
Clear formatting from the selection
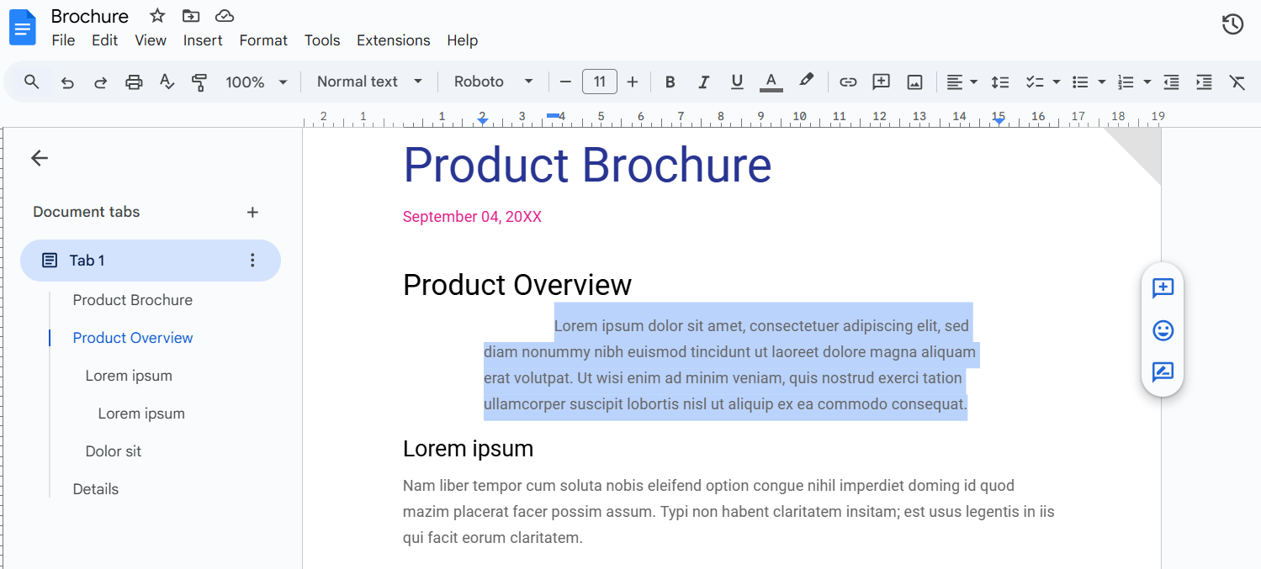pyautogui.click(x=1237, y=82)
